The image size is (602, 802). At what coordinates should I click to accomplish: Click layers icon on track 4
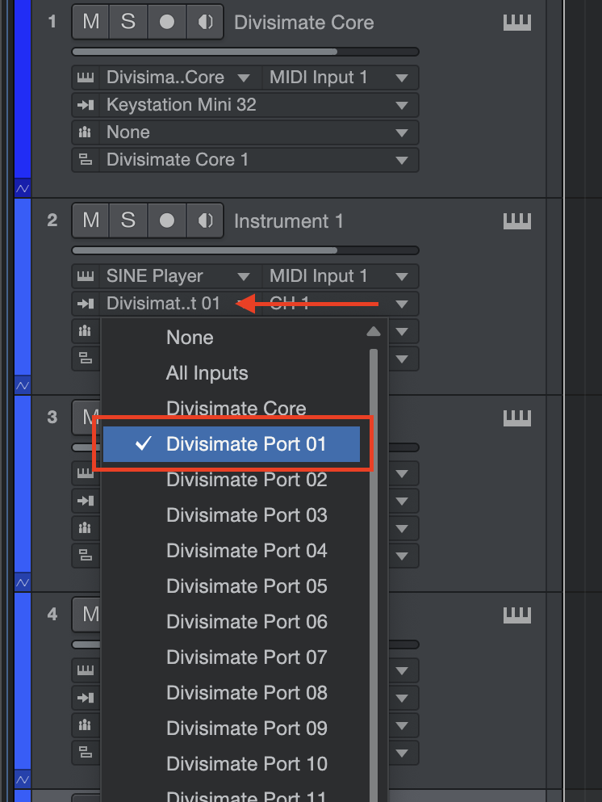(x=86, y=753)
